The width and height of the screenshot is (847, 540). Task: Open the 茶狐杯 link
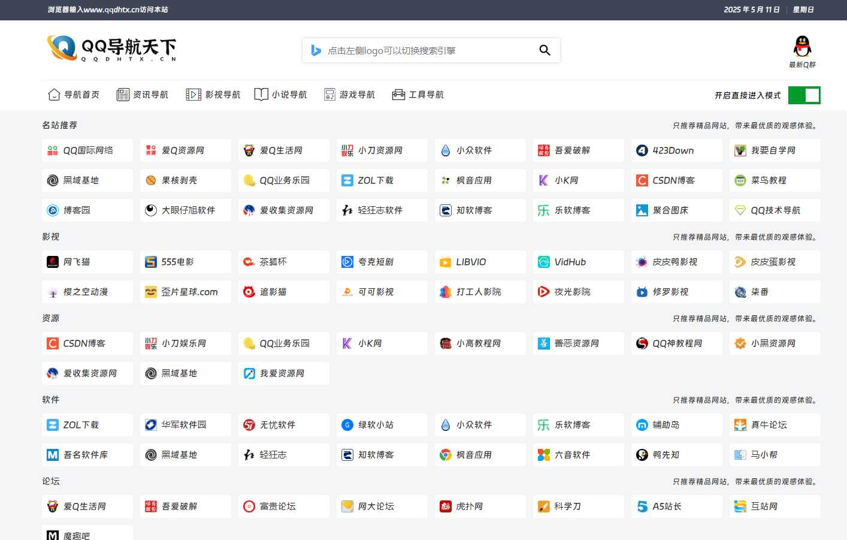[x=284, y=262]
